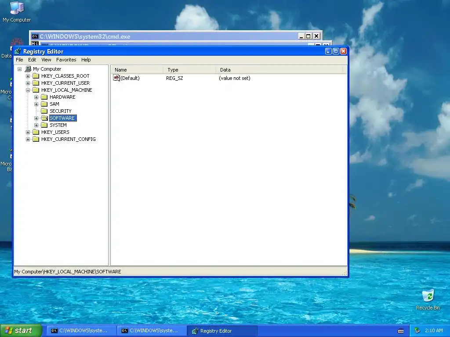450x337 pixels.
Task: Expand the HKEY_CURRENT_CONFIG key
Action: (x=28, y=139)
